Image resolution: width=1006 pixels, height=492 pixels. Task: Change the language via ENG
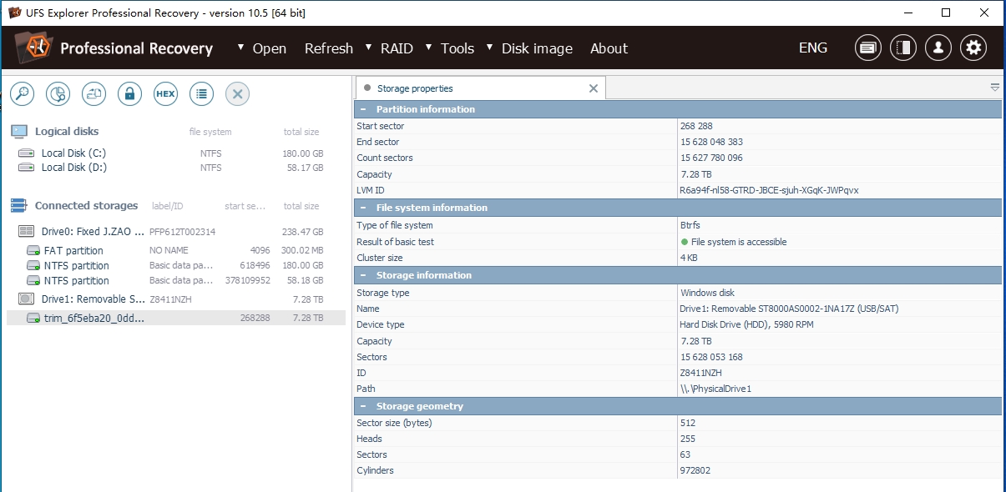[813, 48]
